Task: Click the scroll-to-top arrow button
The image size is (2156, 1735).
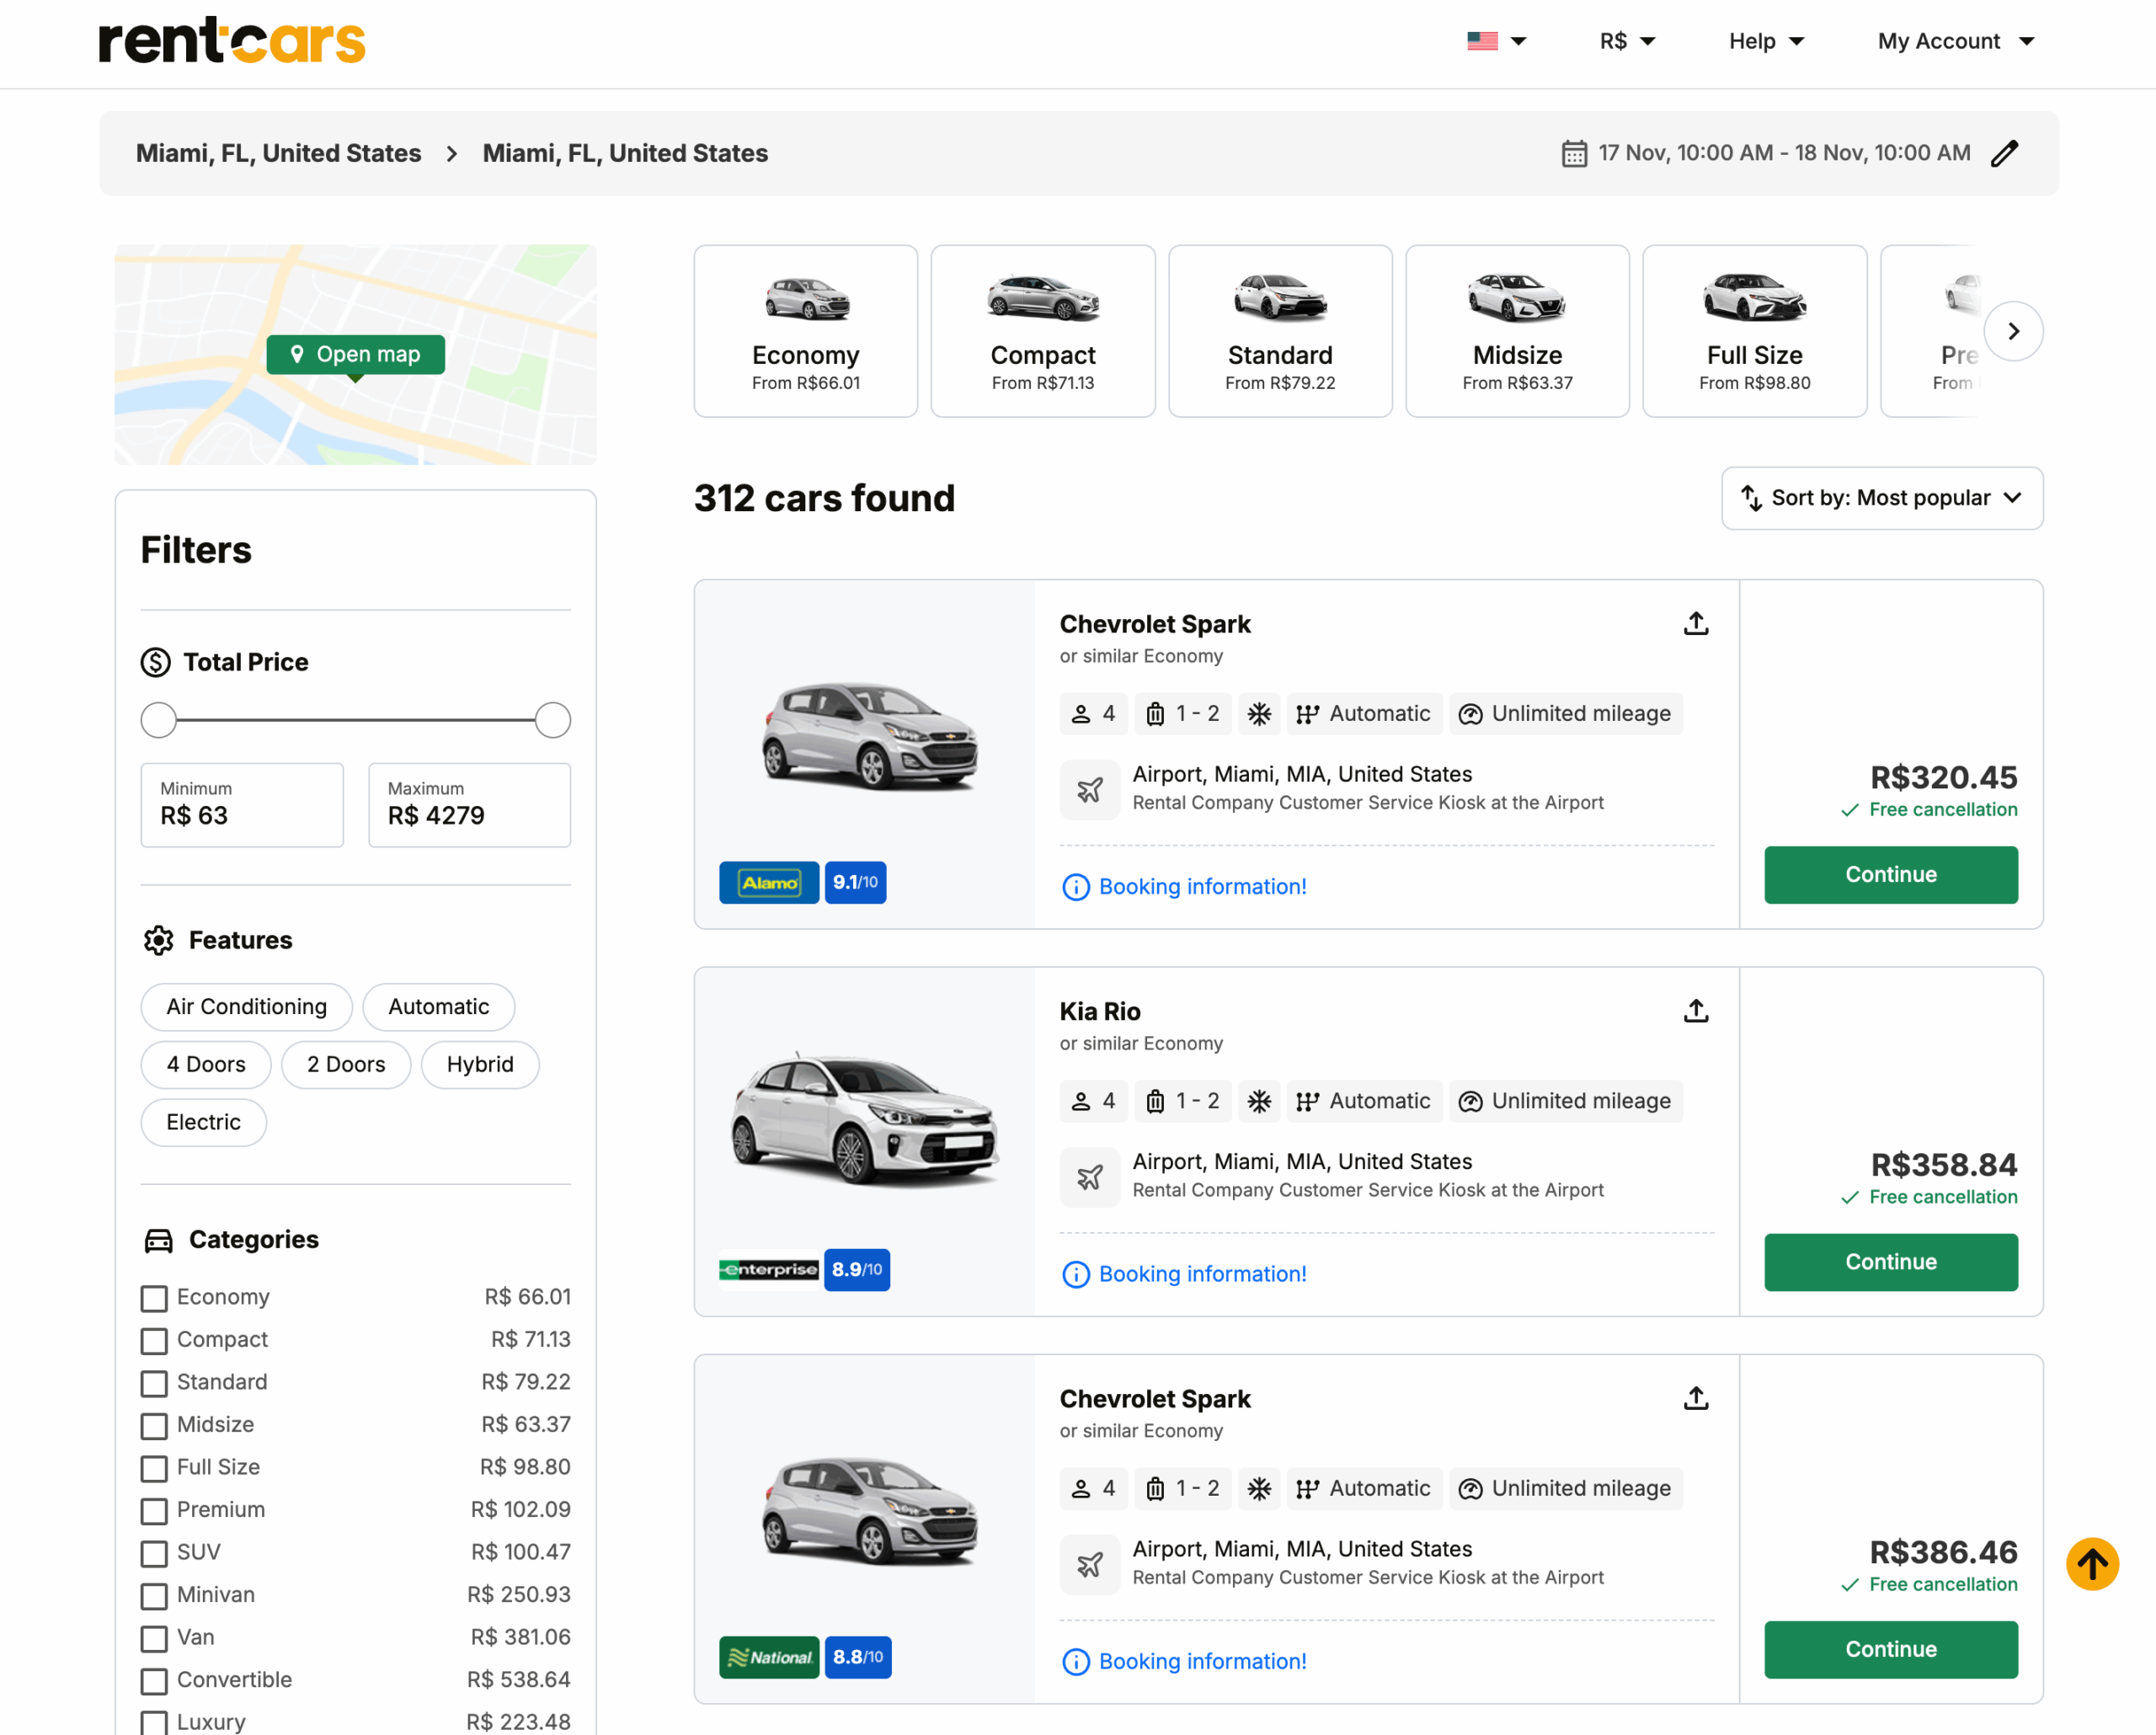Action: point(2093,1564)
